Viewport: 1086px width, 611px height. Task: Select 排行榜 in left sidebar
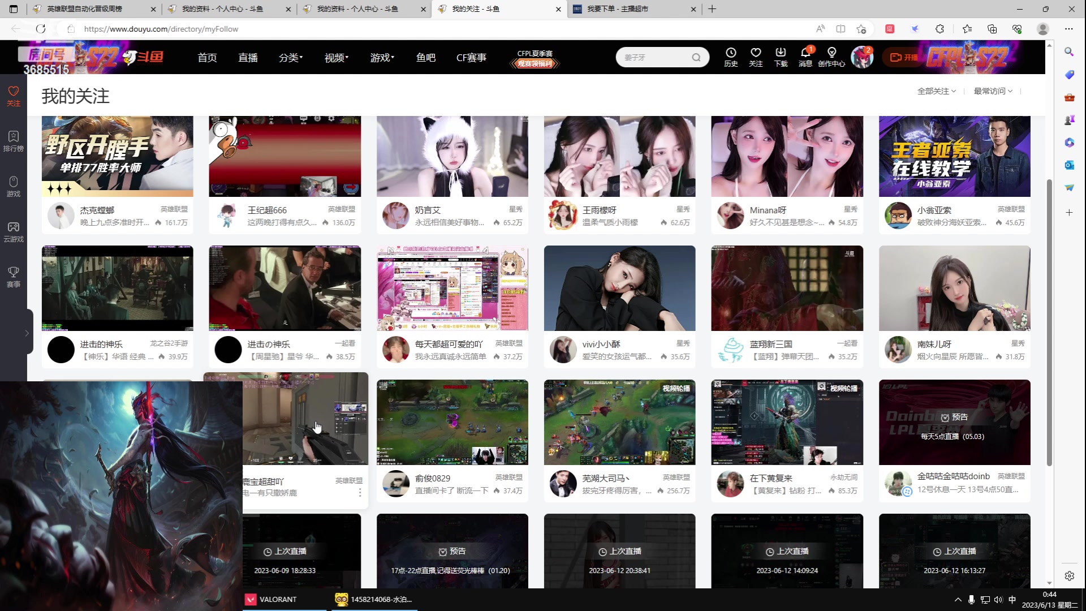coord(14,141)
